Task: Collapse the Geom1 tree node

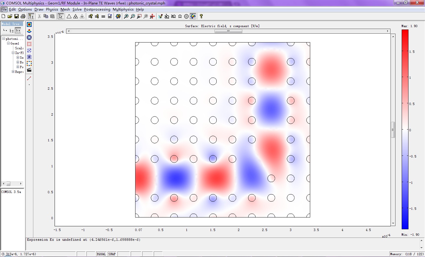Action: (x=9, y=43)
